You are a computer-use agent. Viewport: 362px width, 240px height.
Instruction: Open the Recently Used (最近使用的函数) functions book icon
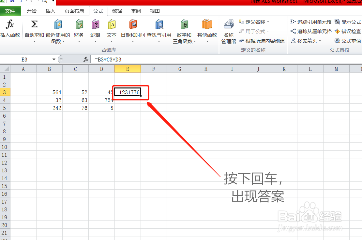(x=58, y=24)
